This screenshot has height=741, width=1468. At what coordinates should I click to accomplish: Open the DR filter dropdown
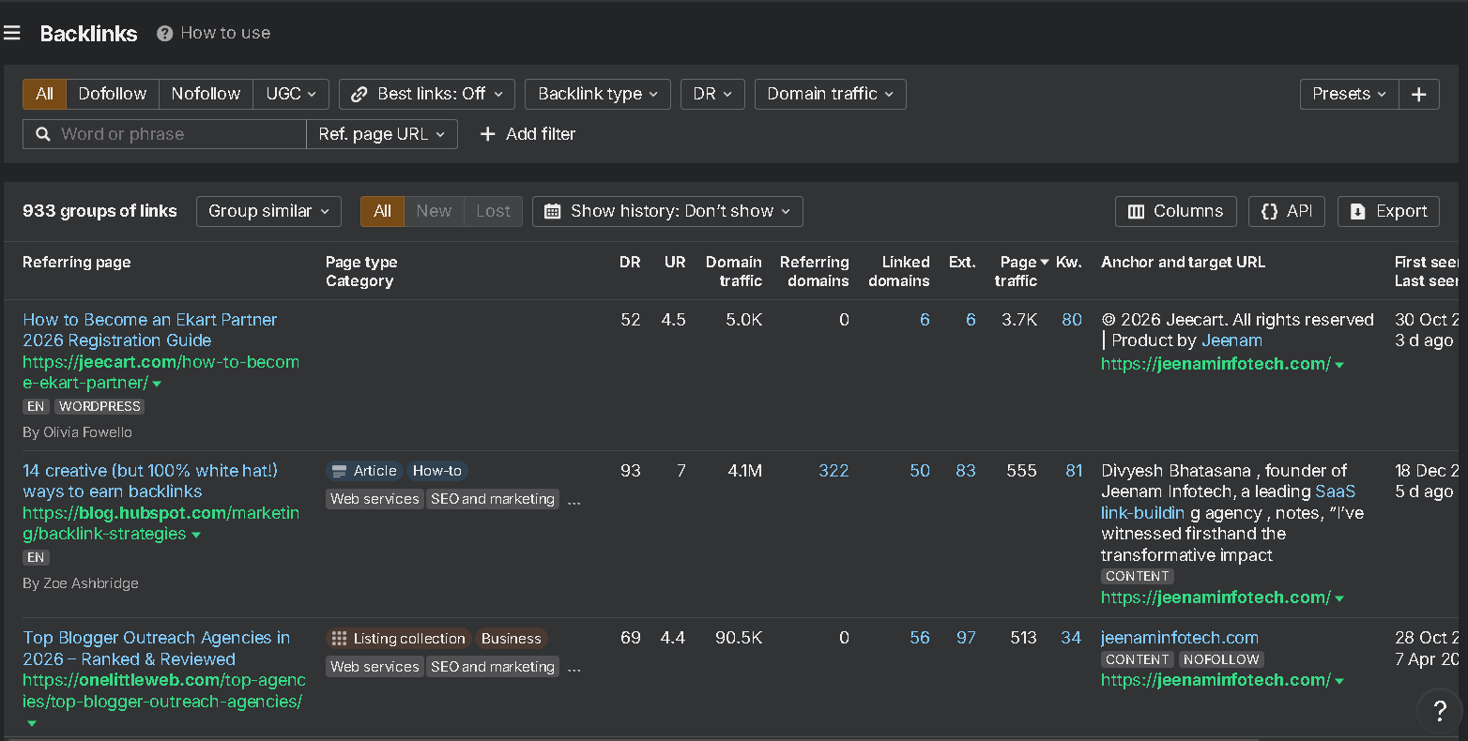tap(712, 94)
